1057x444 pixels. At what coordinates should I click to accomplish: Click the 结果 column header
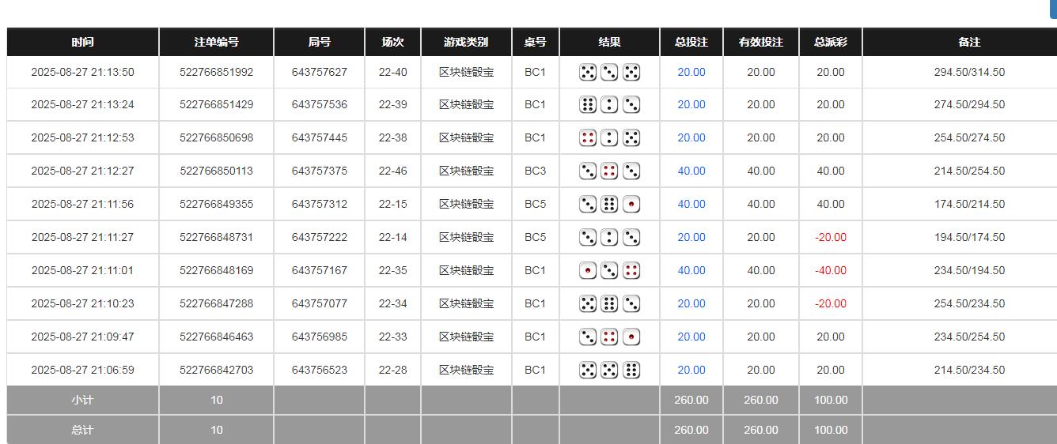(x=609, y=43)
